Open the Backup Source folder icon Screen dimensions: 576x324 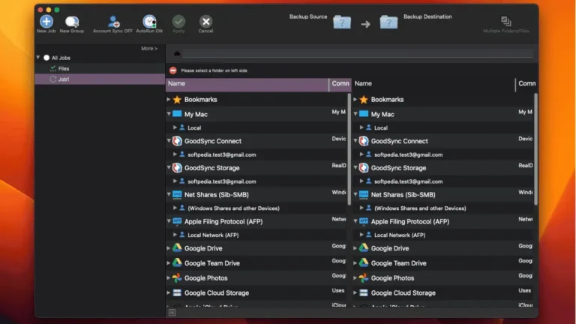point(342,22)
